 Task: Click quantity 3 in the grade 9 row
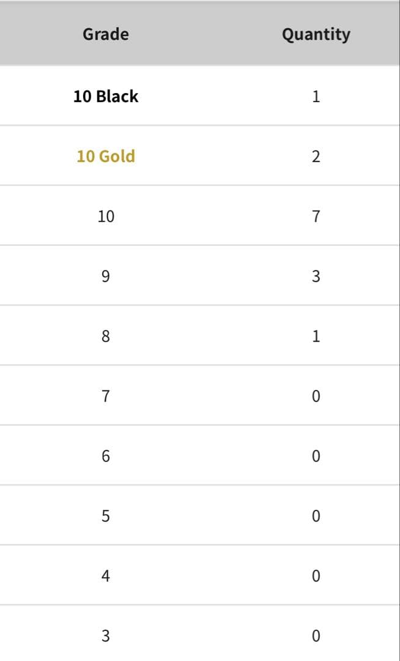coord(316,276)
